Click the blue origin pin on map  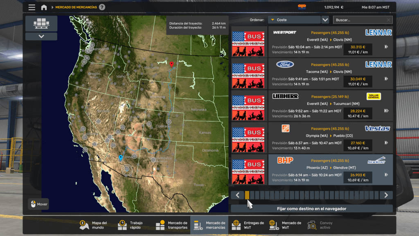click(x=120, y=158)
